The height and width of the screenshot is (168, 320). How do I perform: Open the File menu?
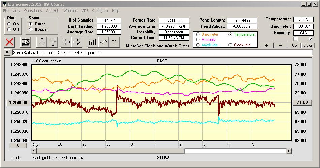6,11
